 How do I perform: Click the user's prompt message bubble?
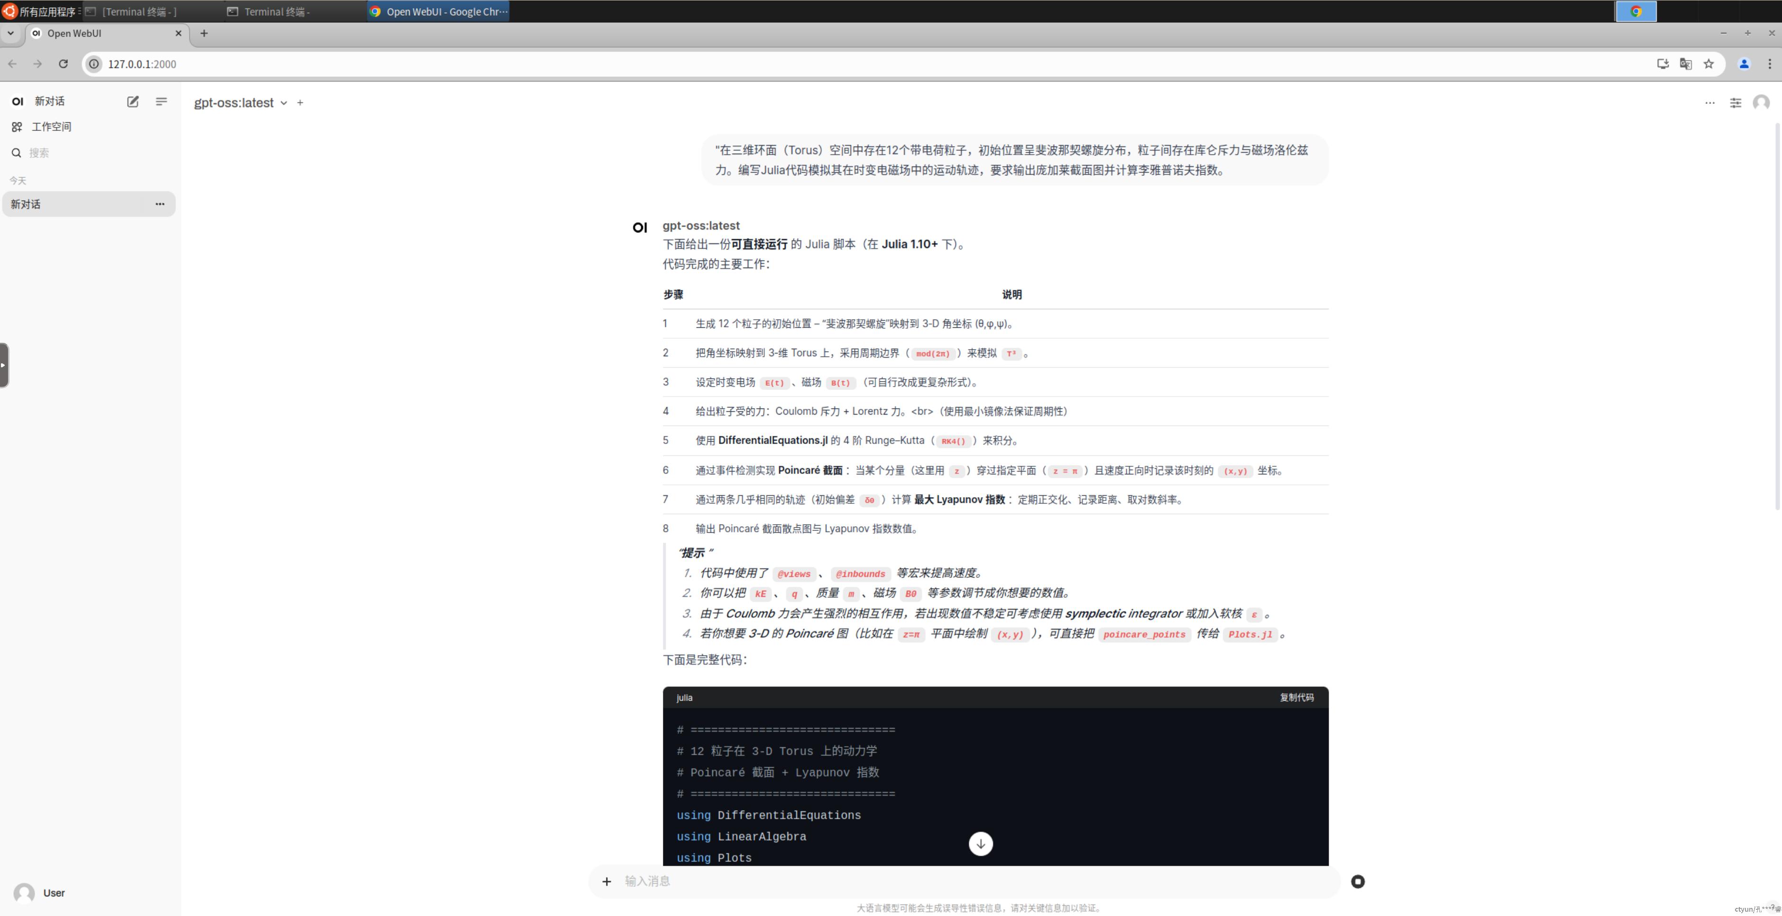click(x=1014, y=160)
